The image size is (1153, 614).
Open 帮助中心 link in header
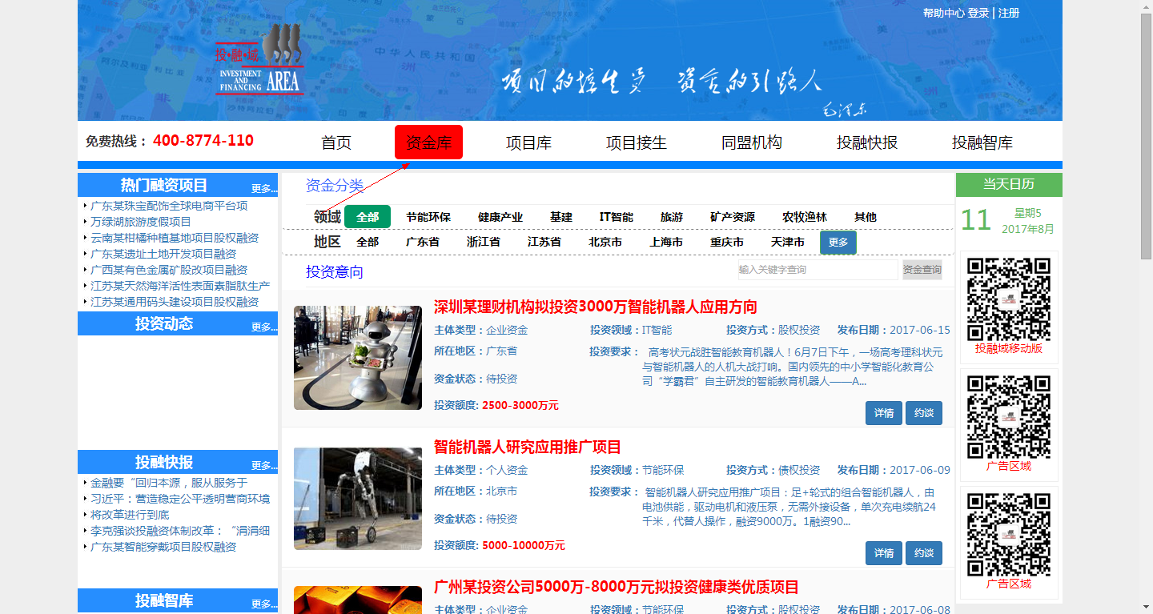coord(944,13)
